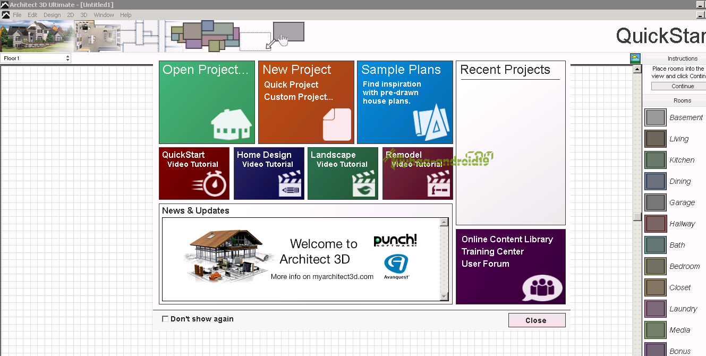The width and height of the screenshot is (706, 356).
Task: Select the Living room swatch
Action: click(x=656, y=139)
